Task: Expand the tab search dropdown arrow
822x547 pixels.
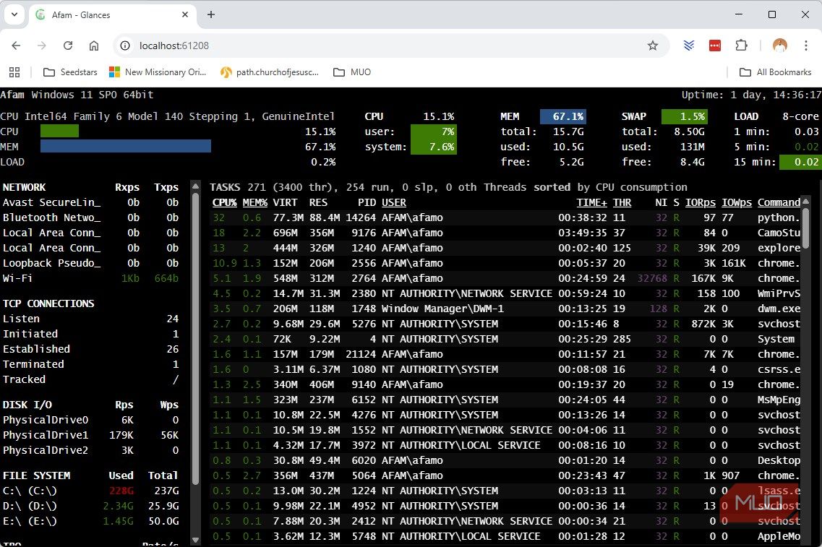Action: pos(14,14)
